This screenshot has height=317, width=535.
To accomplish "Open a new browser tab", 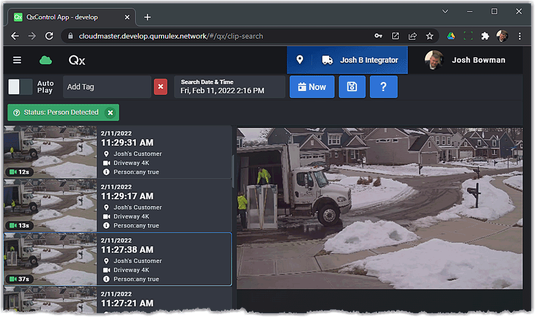I will 147,17.
